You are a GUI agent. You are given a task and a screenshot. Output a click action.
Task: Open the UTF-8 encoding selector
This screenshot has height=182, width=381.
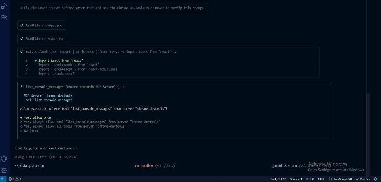pos(310,179)
